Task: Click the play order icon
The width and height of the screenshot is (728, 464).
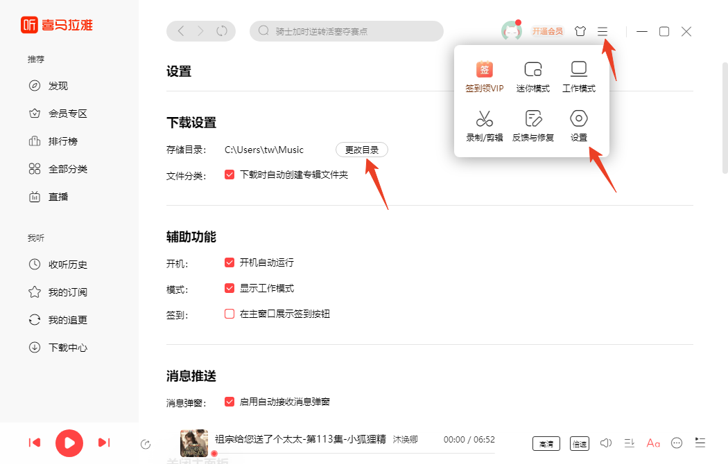Action: (x=630, y=443)
